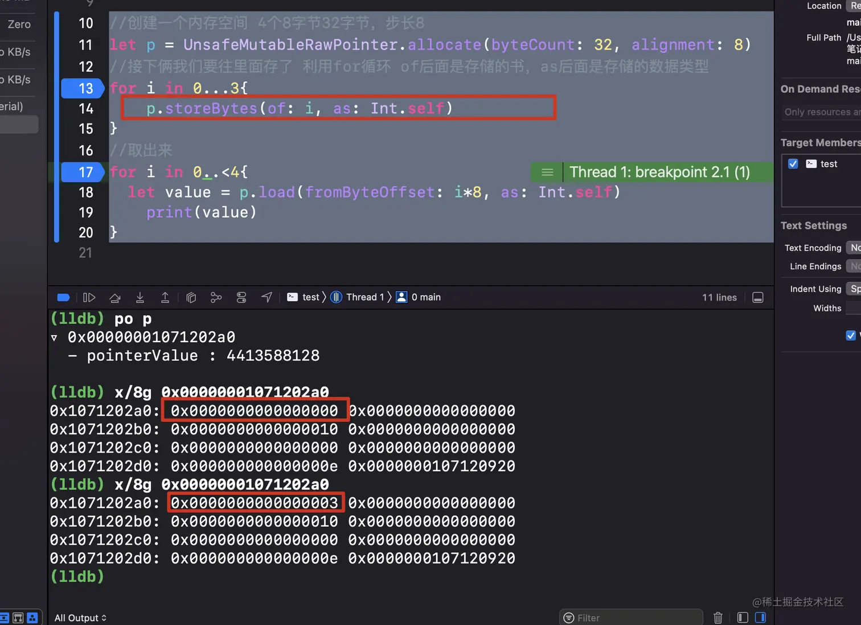Toggle breakpoints activation in debug bar
Viewport: 861px width, 625px height.
pos(64,297)
